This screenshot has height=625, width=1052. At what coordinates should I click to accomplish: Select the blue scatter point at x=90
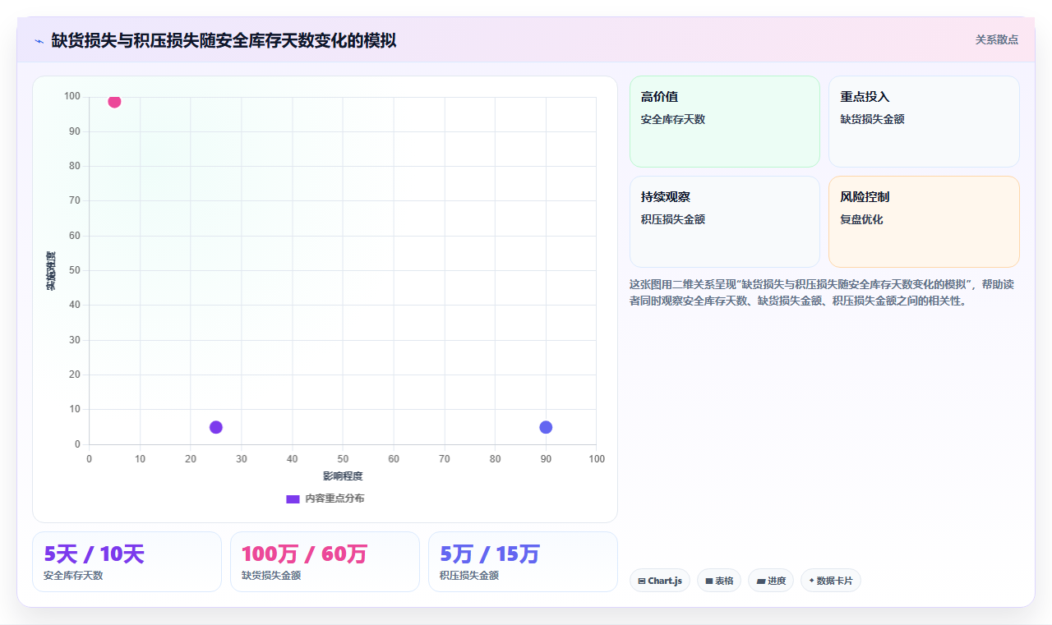[x=546, y=427]
